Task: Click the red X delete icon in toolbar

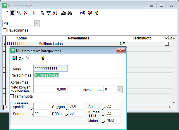Action: coord(26,13)
